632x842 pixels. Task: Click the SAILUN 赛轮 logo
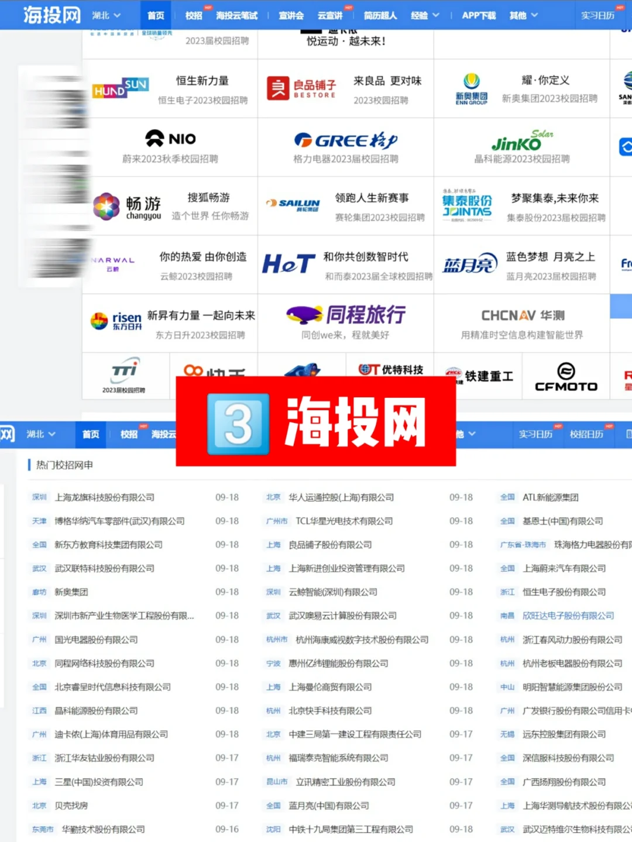(x=293, y=204)
